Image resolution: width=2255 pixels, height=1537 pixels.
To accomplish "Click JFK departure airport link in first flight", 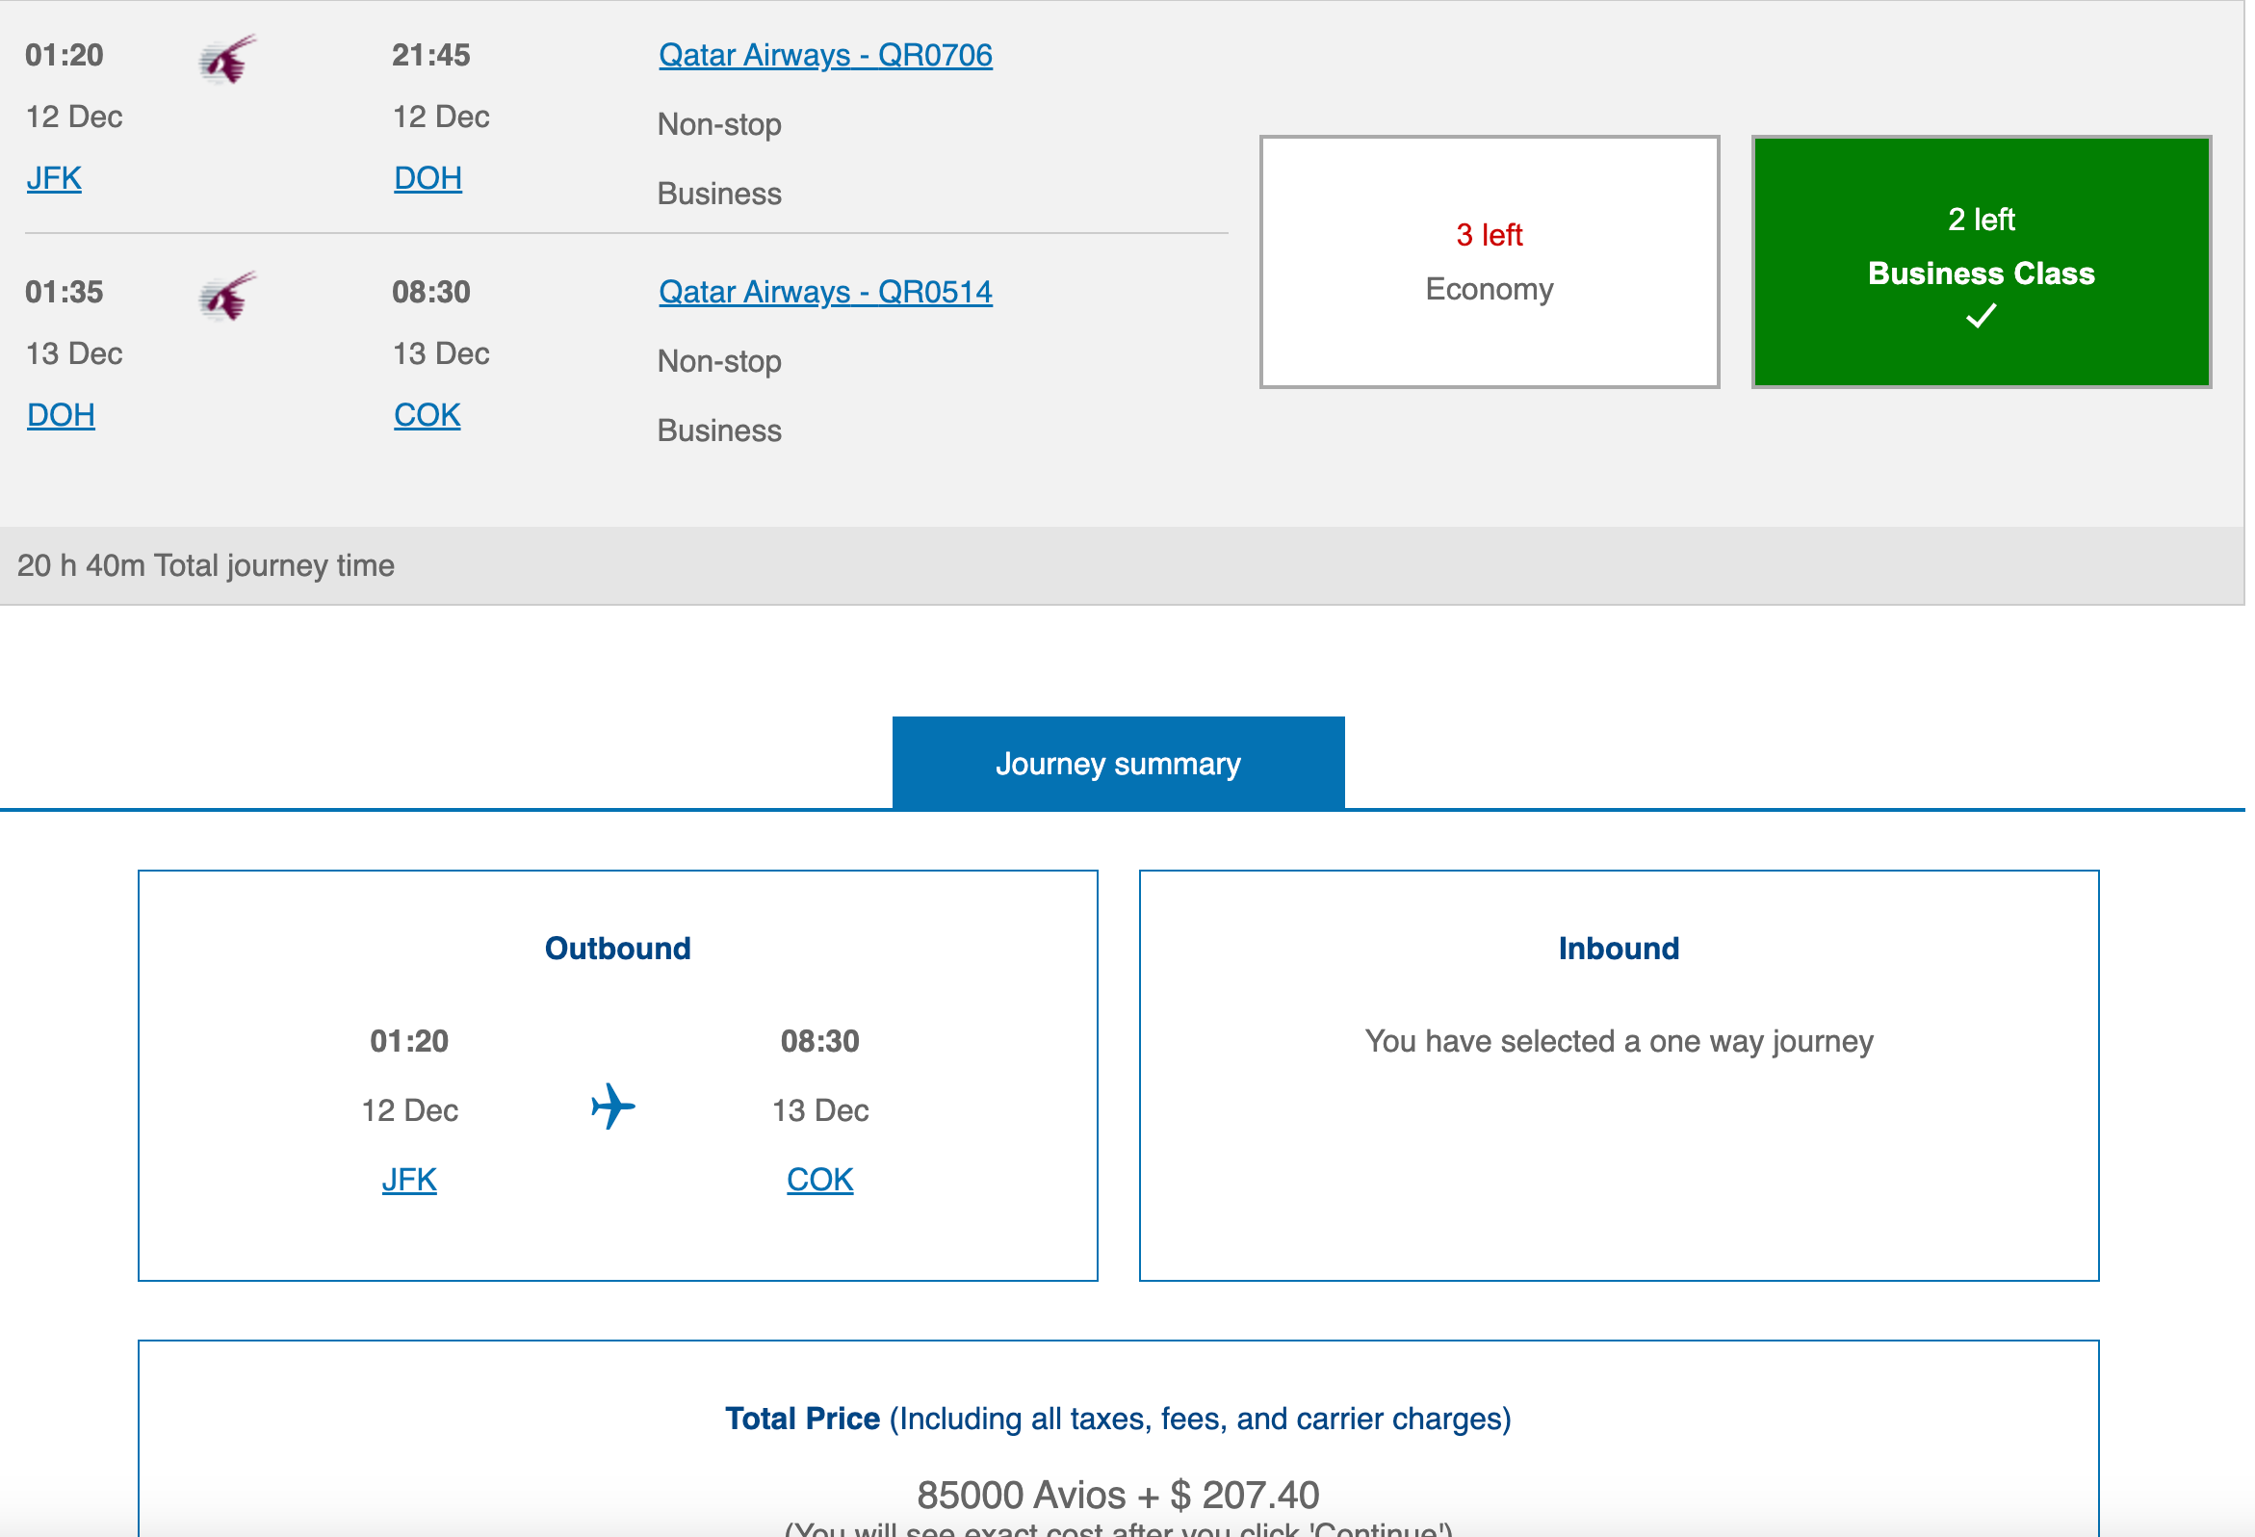I will [x=53, y=178].
